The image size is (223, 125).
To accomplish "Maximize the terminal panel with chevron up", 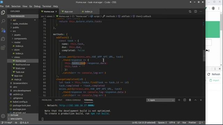I will coord(195,100).
